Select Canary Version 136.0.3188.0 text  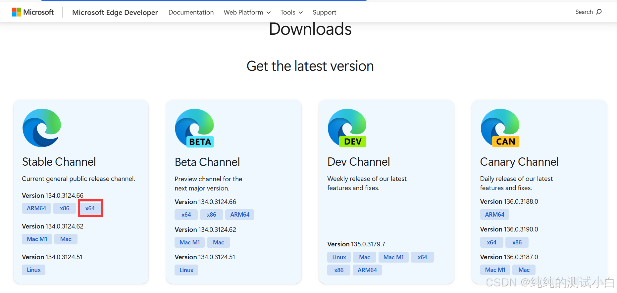pos(509,201)
